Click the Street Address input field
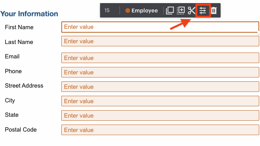This screenshot has height=146, width=260. [x=160, y=87]
